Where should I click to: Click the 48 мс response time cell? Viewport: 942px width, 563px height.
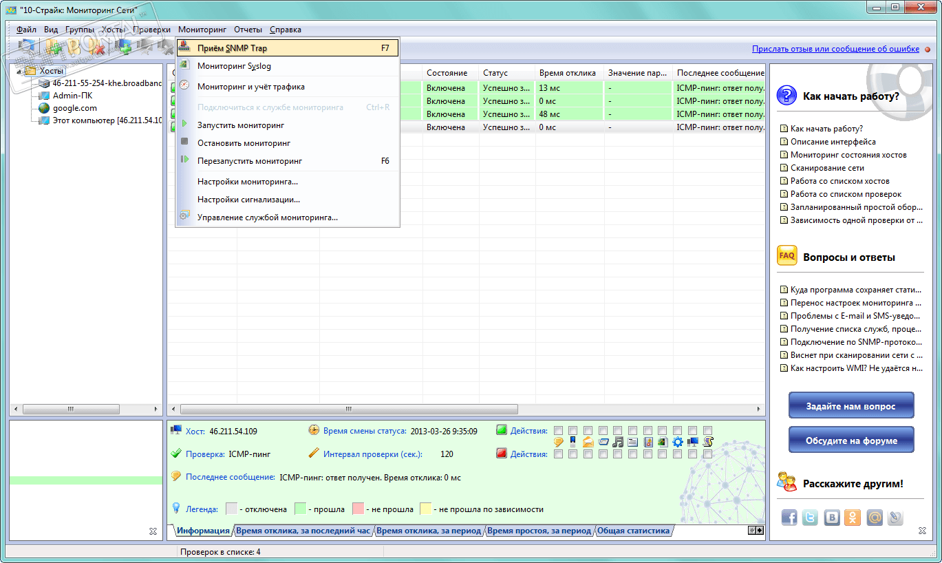pos(570,114)
